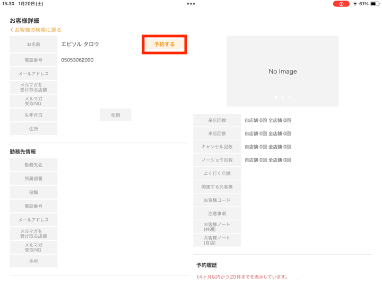The width and height of the screenshot is (382, 286).
Task: Select the よく行く店舗 label cell
Action: pyautogui.click(x=217, y=173)
